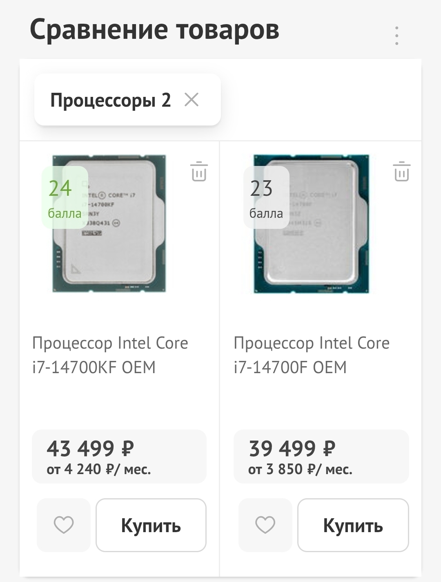Viewport: 441px width, 582px height.
Task: Open the от 3 850 ₽/мес. installment offer
Action: coord(300,469)
